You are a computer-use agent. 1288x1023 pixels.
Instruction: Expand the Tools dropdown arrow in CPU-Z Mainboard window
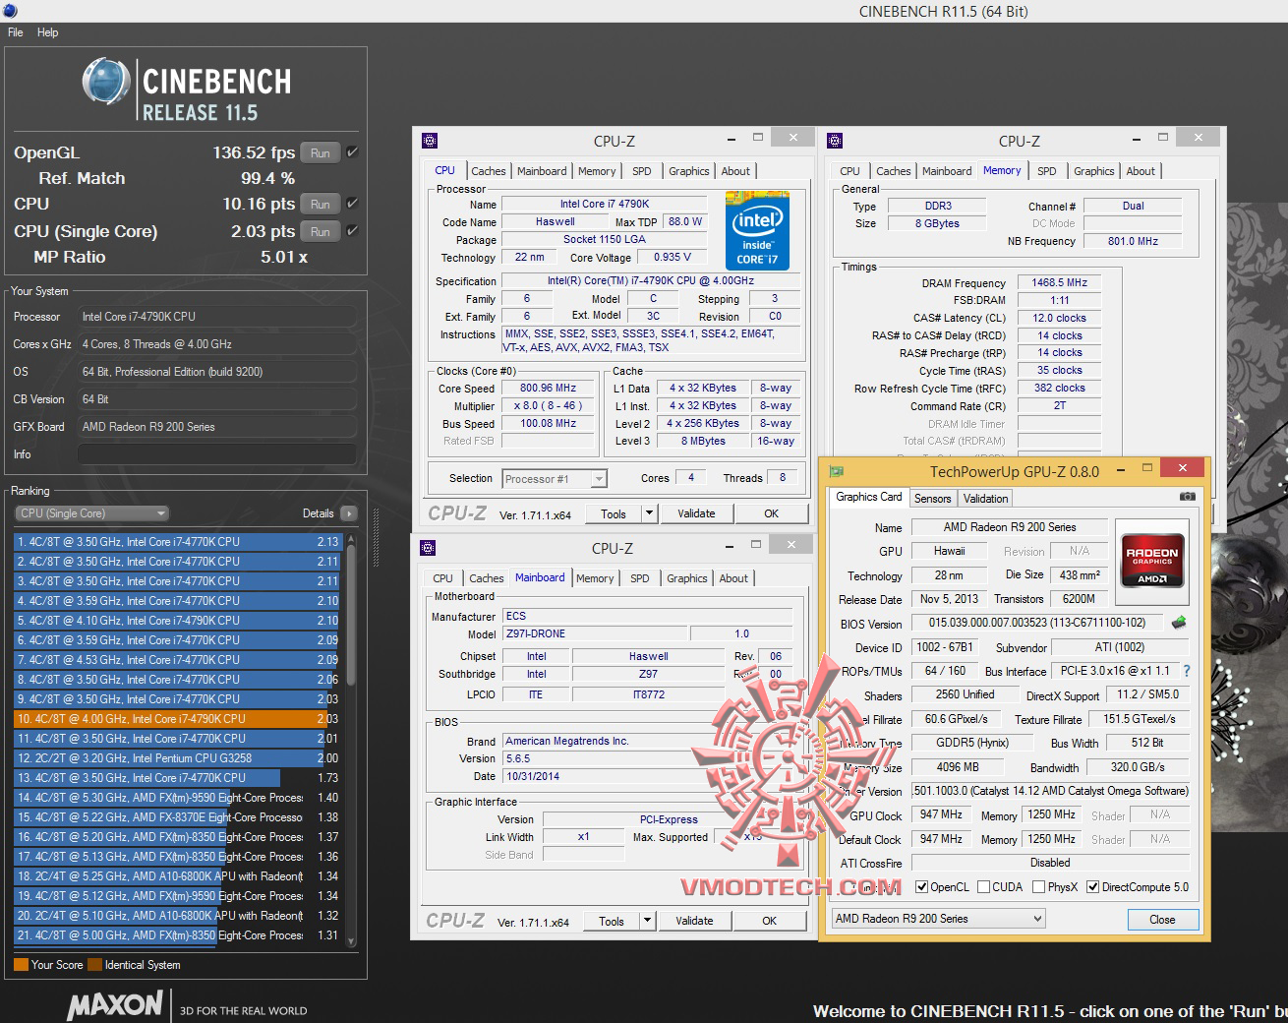(x=647, y=921)
